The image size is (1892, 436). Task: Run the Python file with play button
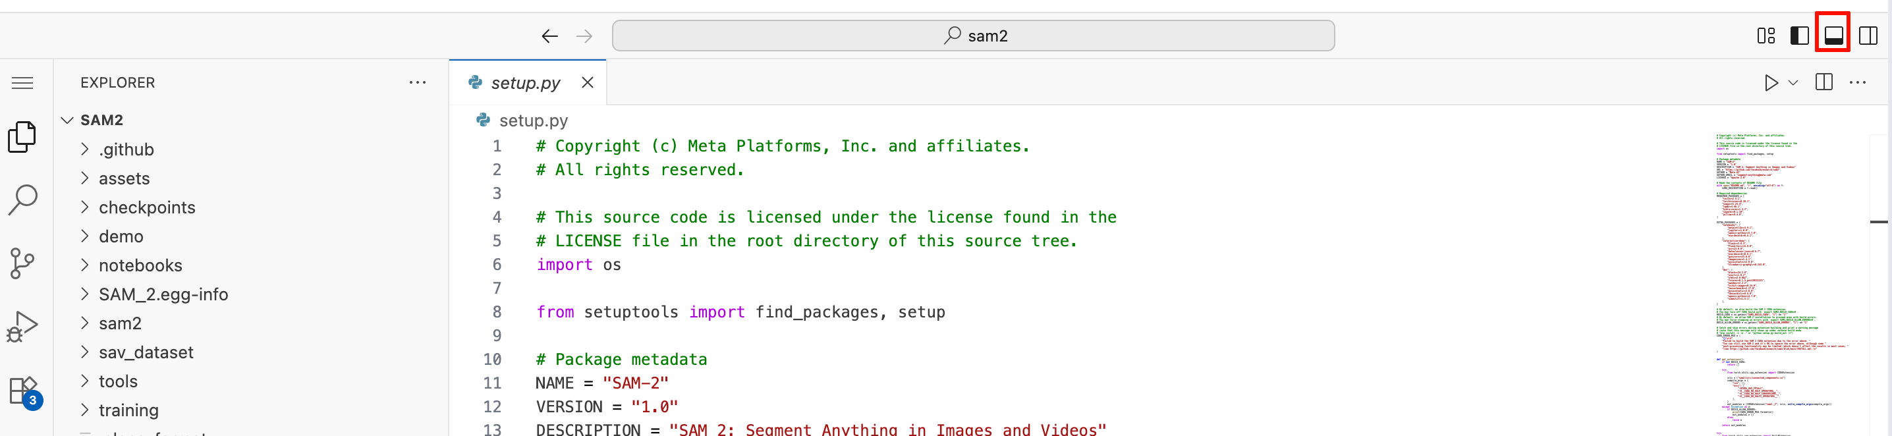(1771, 83)
